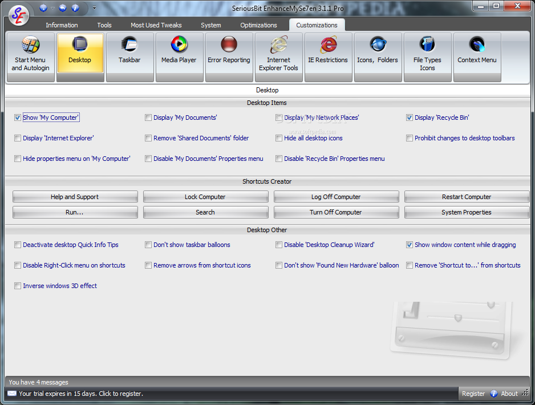Screen dimensions: 535x405
Task: Open the File Types Icons section
Action: [427, 57]
